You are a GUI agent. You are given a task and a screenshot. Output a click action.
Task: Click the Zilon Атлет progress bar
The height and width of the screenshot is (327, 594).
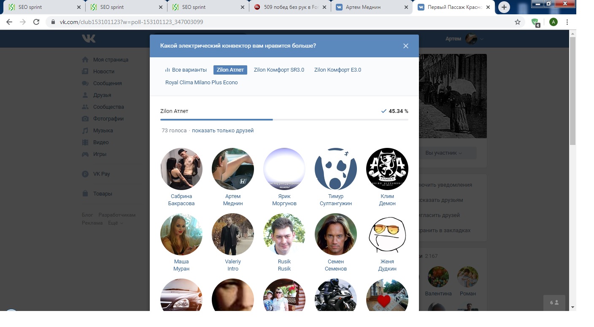[x=284, y=120]
